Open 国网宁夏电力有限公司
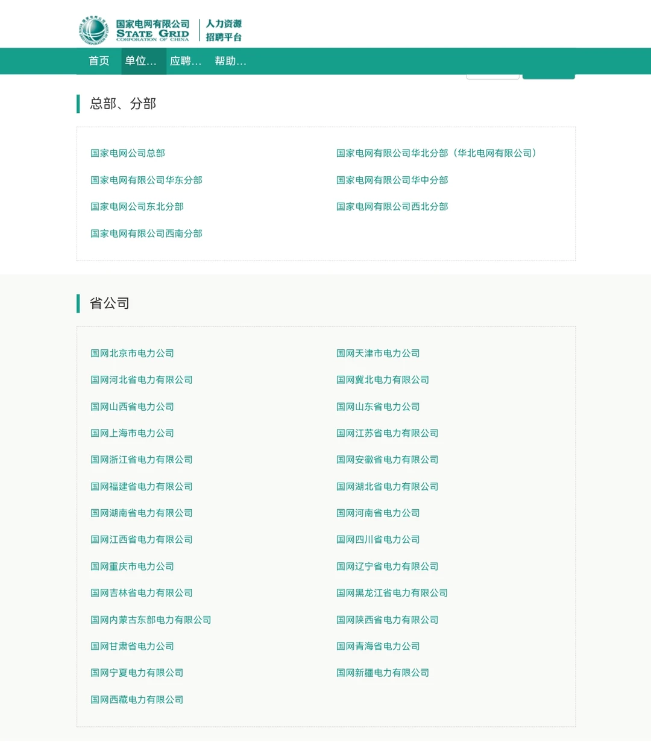 click(137, 673)
